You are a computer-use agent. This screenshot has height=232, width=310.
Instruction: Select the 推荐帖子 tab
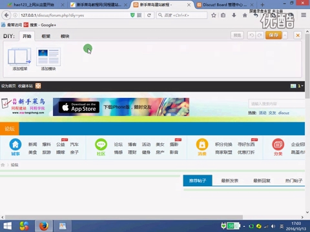click(x=198, y=180)
